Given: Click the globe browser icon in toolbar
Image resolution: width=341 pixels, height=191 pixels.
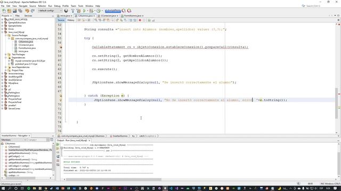Looking at the screenshot, I should click(x=66, y=11).
